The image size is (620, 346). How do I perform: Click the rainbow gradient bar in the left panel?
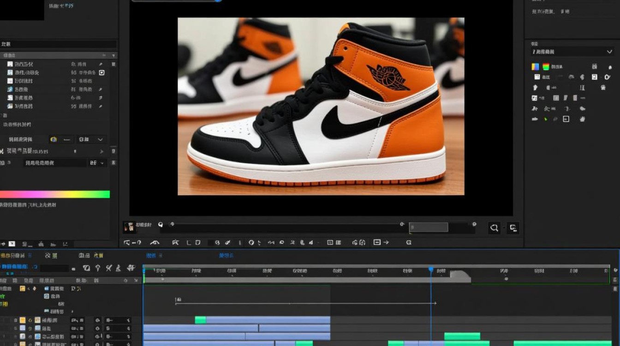point(55,194)
